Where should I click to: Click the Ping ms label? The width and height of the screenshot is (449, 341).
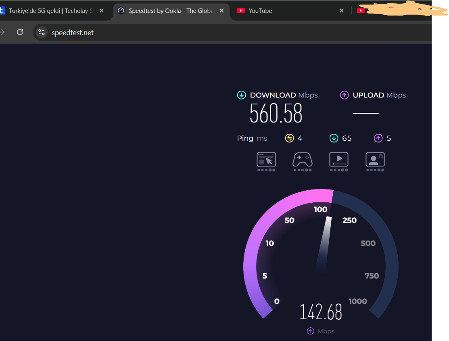point(252,139)
